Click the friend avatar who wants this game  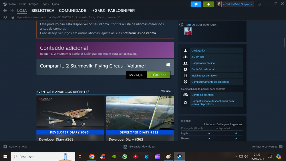tap(188, 31)
